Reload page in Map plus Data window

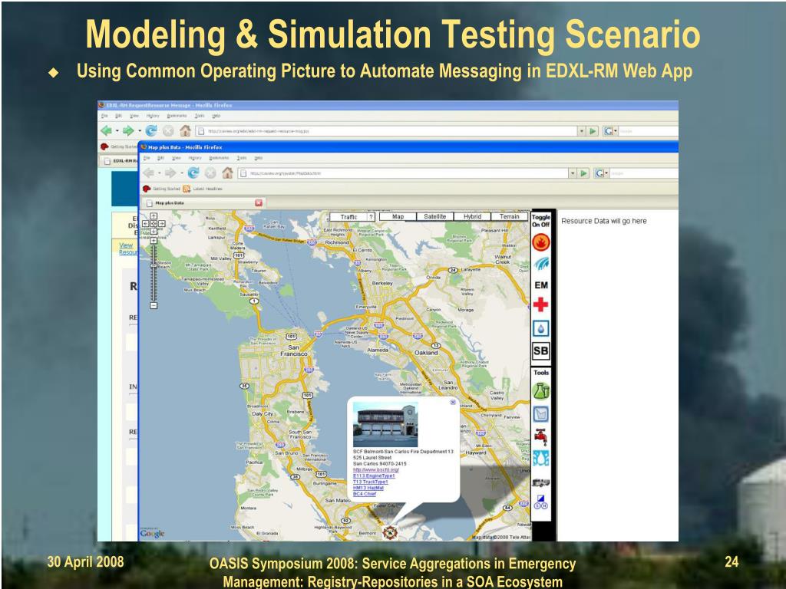[193, 173]
